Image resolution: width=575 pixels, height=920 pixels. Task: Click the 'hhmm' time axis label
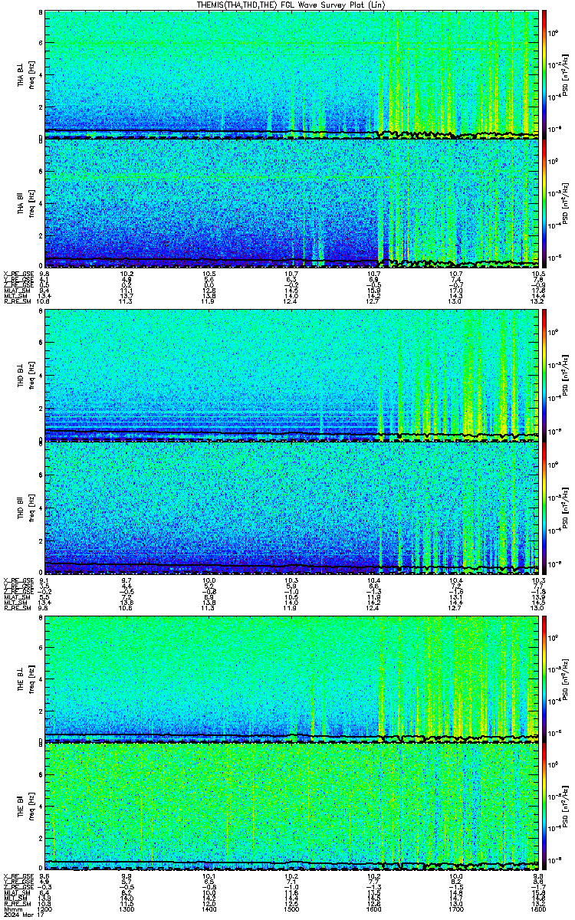coord(11,908)
